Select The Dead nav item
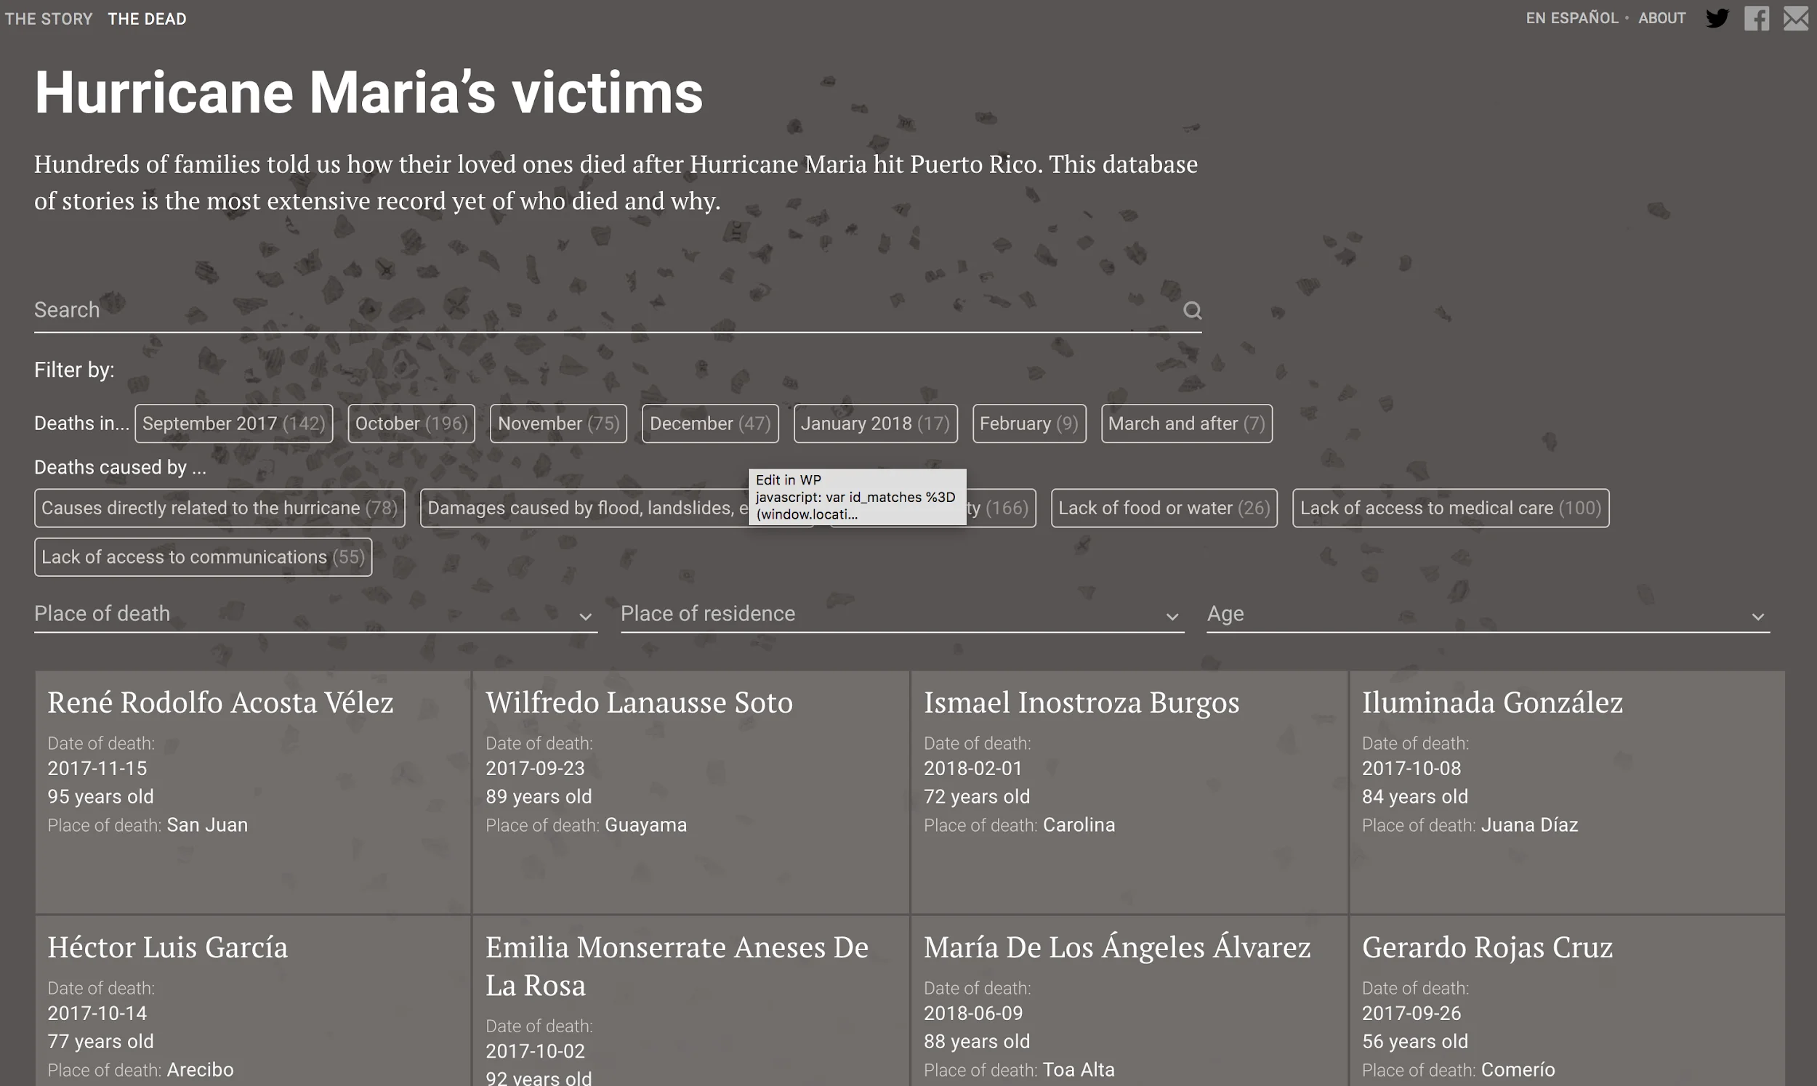1817x1086 pixels. pyautogui.click(x=147, y=19)
